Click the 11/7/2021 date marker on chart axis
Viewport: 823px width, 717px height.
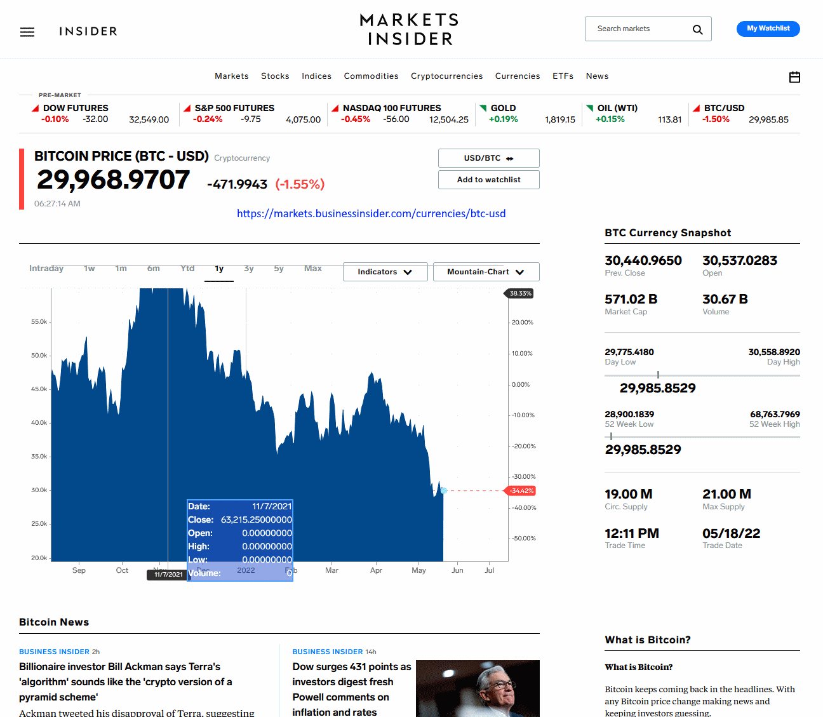tap(168, 575)
